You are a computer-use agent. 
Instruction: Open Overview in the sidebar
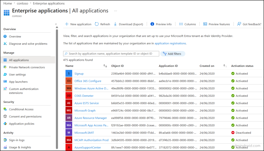[15, 37]
